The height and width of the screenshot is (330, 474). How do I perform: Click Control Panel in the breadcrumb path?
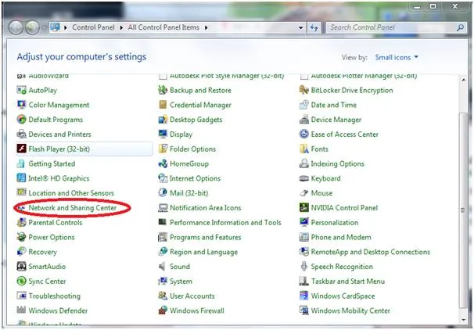94,27
